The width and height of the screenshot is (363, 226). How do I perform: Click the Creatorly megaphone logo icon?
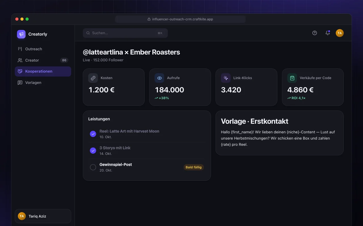tap(21, 34)
